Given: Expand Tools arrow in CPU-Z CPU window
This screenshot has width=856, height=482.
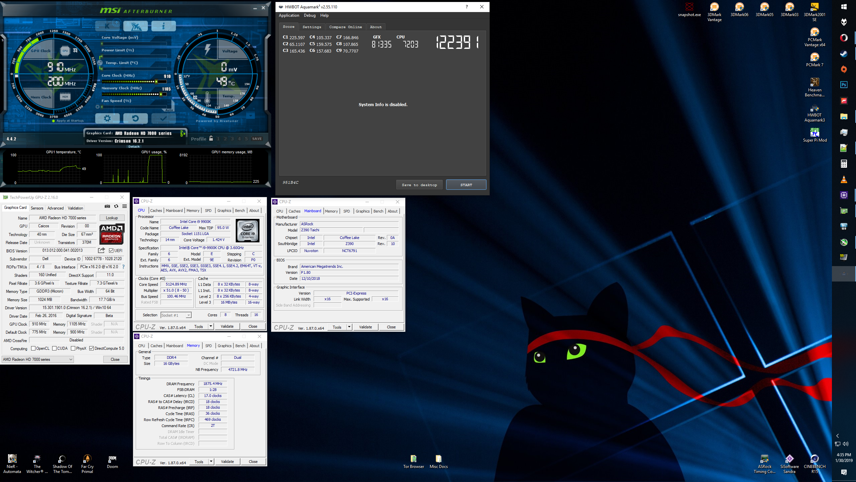Looking at the screenshot, I should coord(211,326).
